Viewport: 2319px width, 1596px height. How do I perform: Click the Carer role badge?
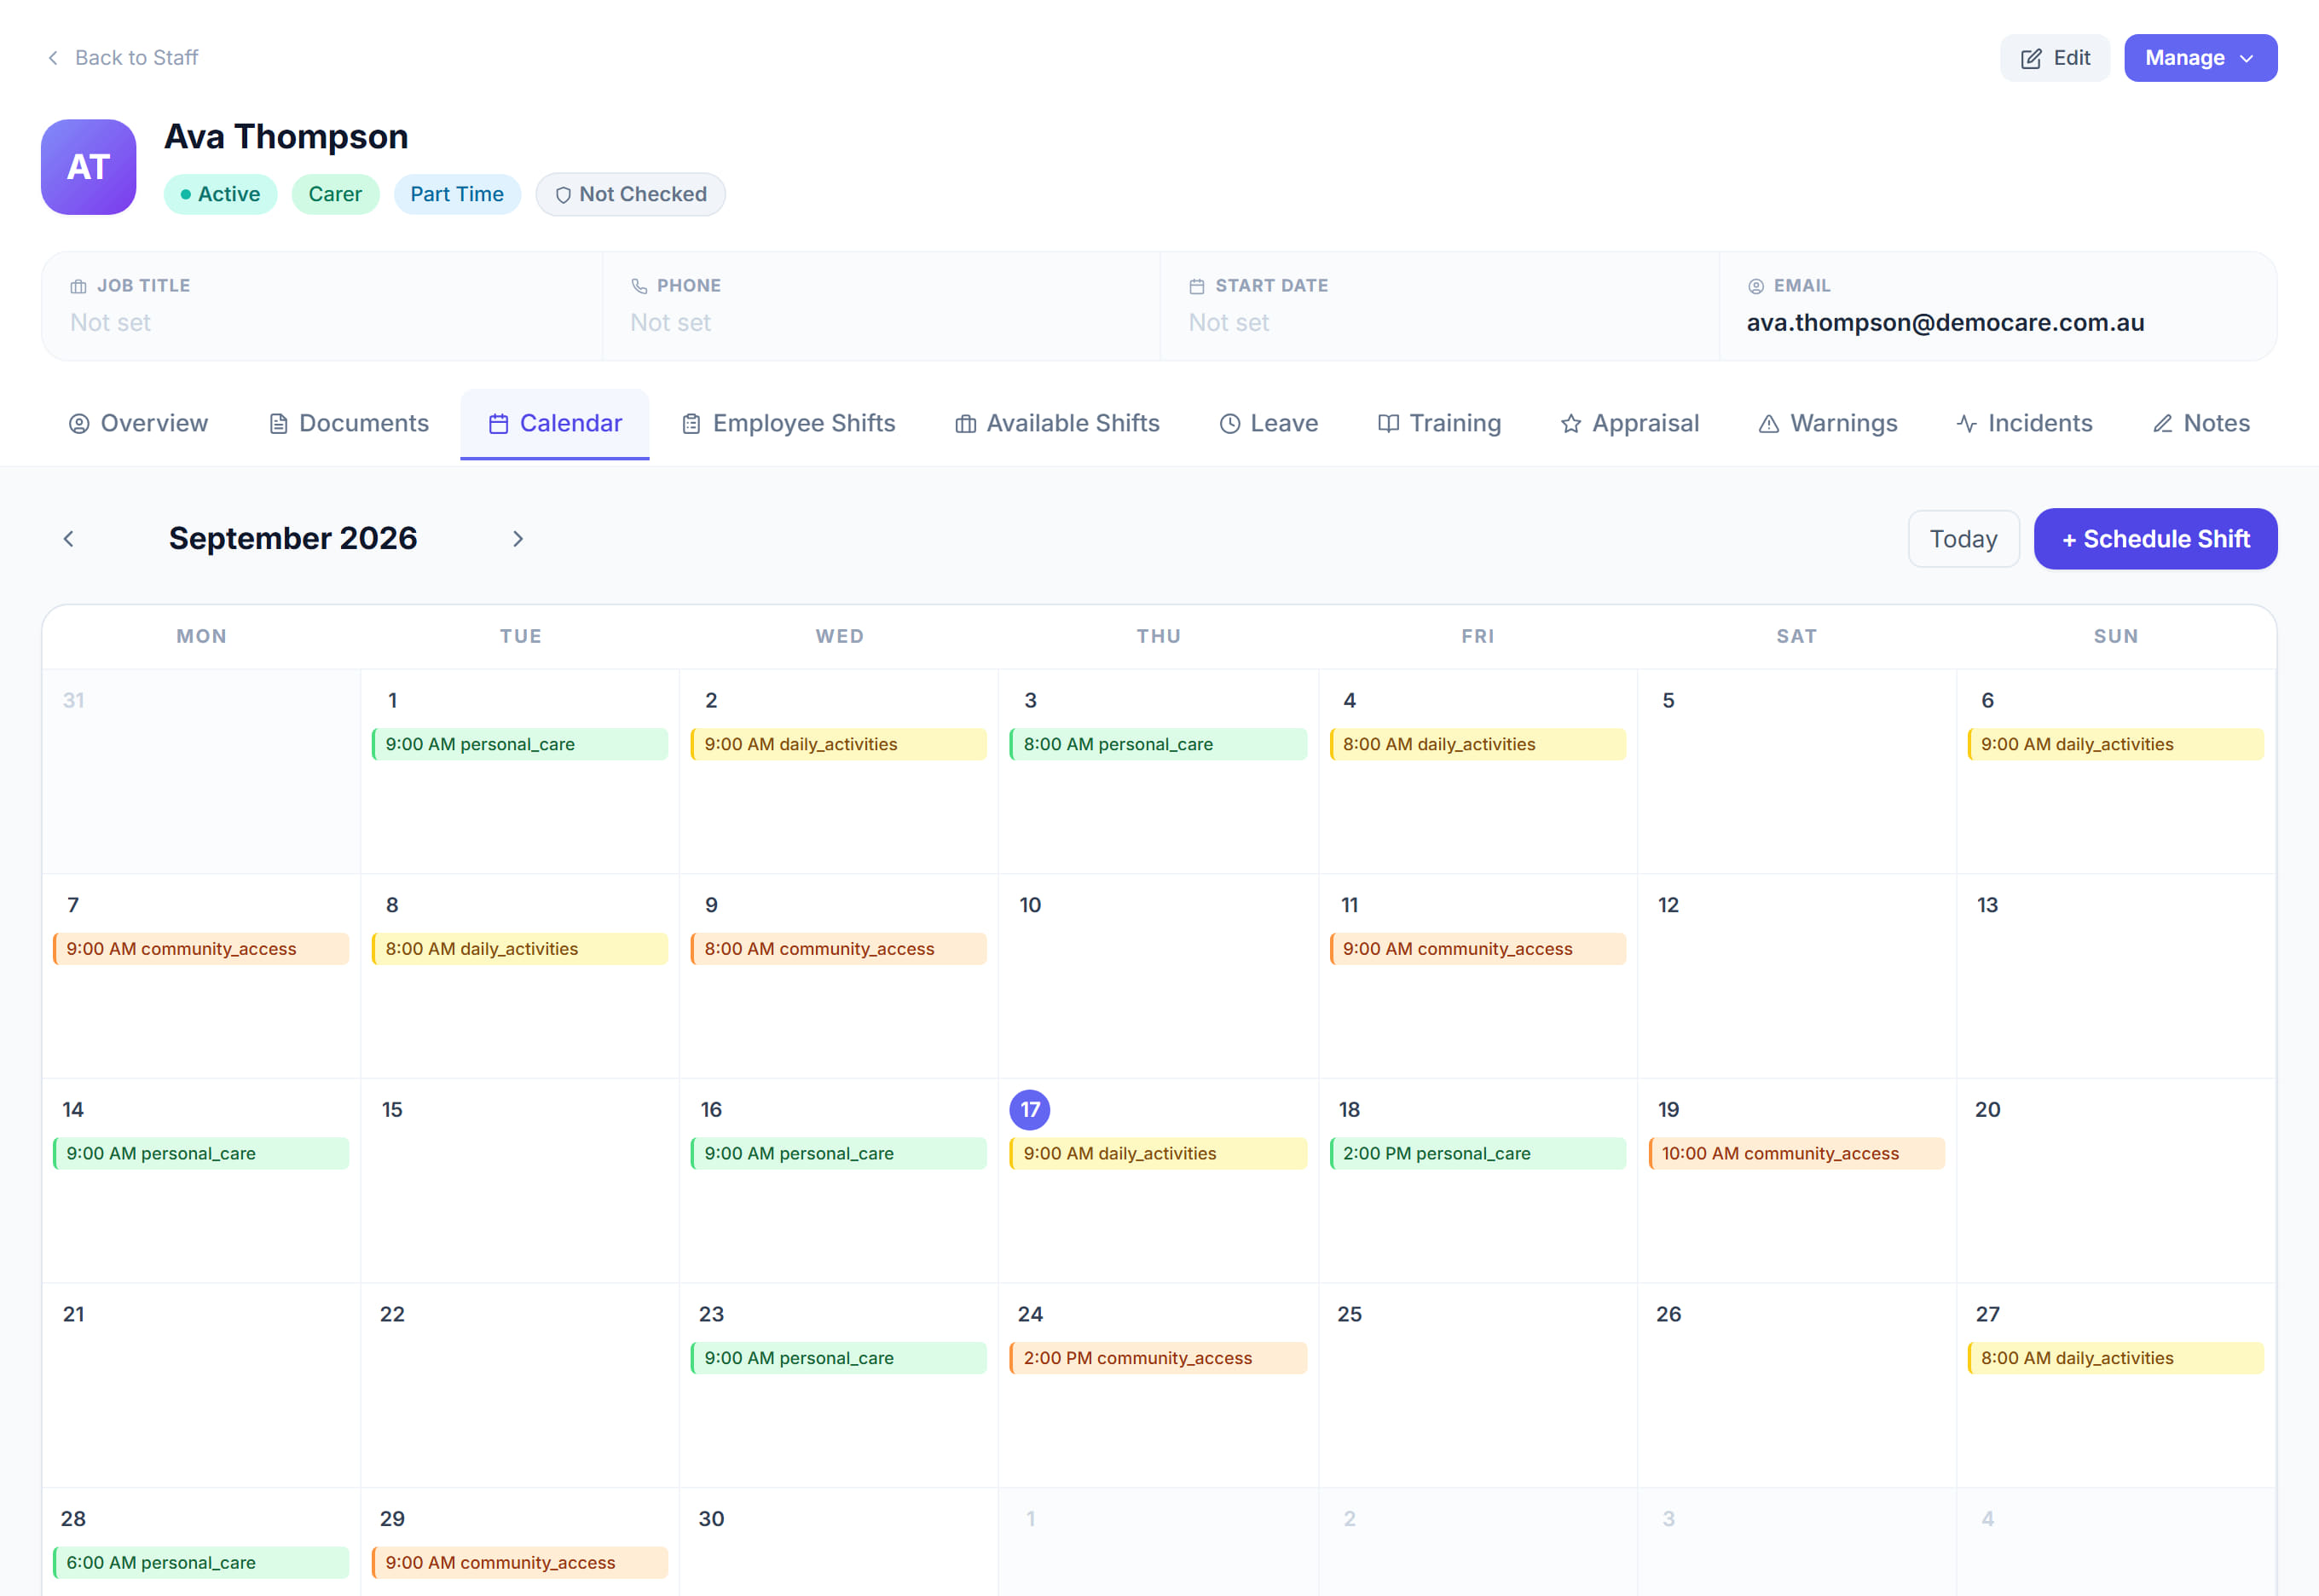click(335, 194)
